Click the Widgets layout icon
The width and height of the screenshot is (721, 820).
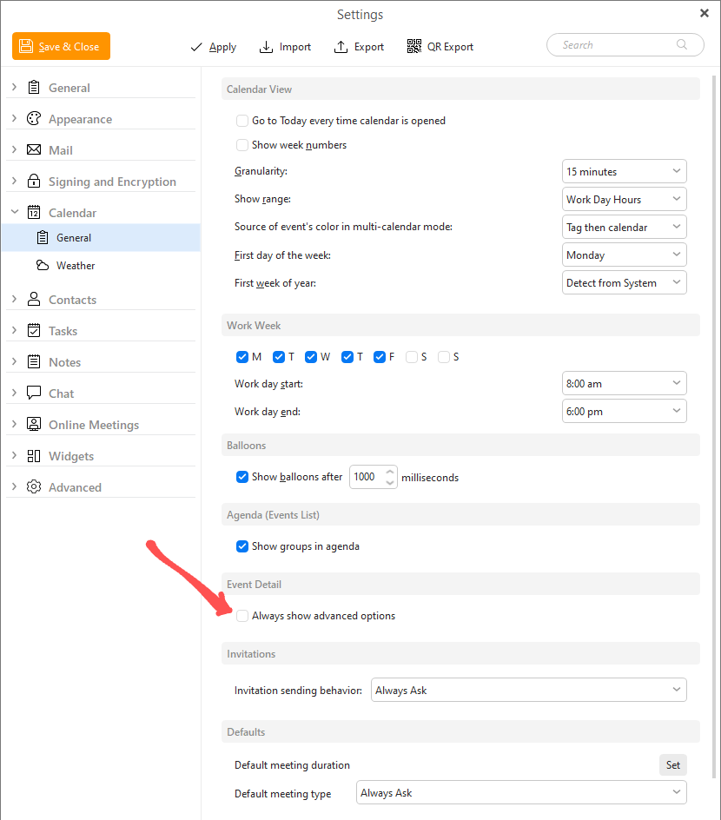34,455
